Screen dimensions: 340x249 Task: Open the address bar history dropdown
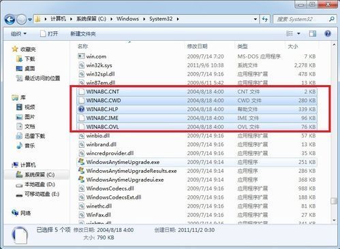[x=256, y=19]
